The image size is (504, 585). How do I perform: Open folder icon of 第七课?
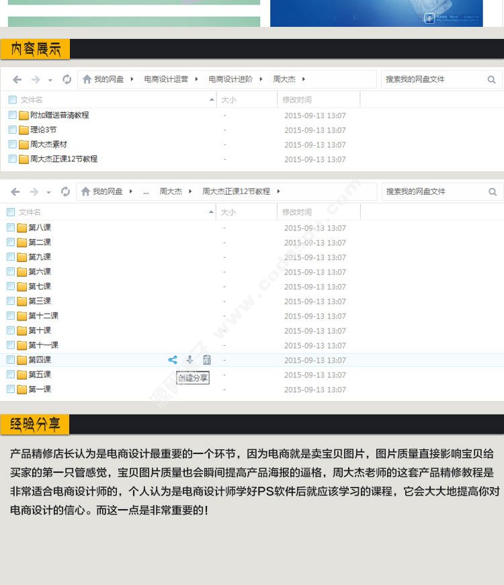pyautogui.click(x=22, y=287)
